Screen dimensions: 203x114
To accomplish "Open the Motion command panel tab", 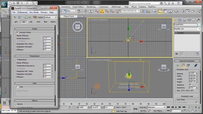I will [x=189, y=20].
